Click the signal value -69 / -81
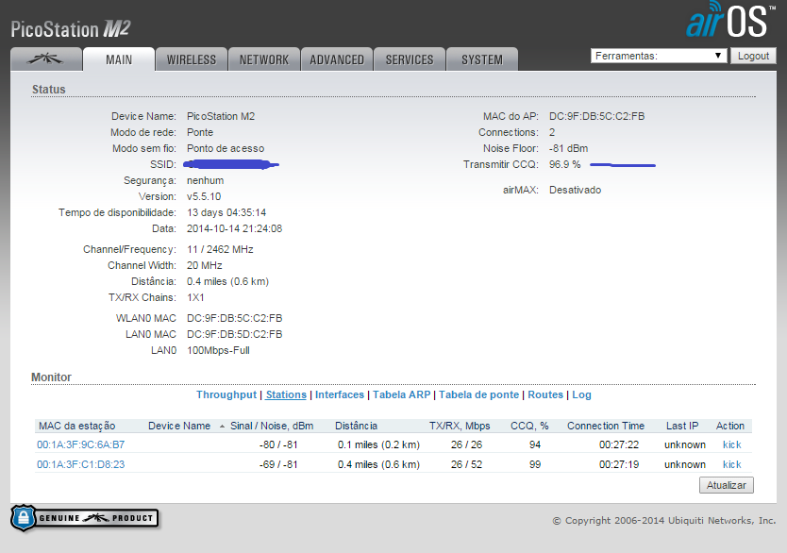787x553 pixels. coord(278,464)
